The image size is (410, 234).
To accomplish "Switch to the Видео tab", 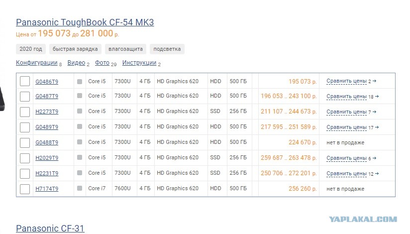I will [76, 63].
